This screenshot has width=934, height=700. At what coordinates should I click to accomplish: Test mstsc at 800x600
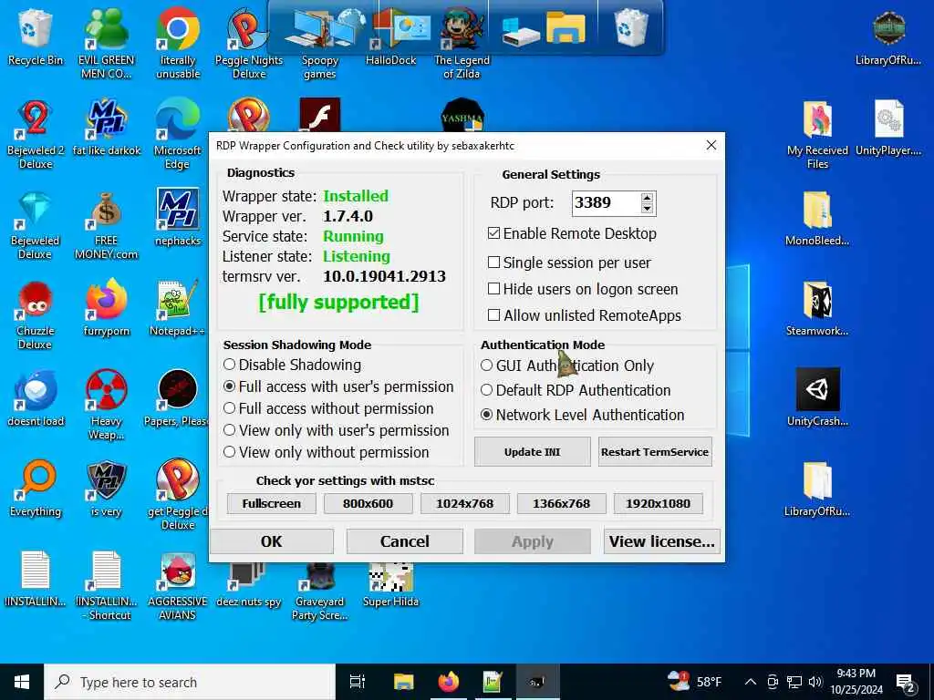click(x=368, y=503)
